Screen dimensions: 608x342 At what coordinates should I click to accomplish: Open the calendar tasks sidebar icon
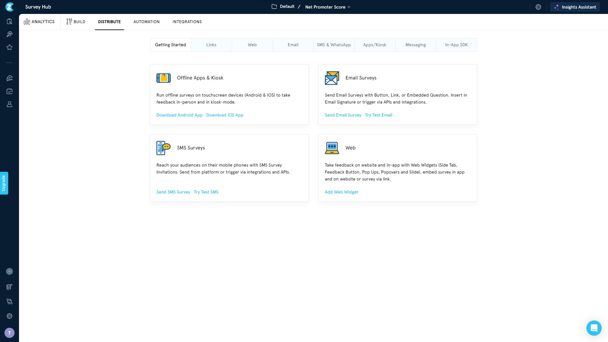click(x=9, y=91)
